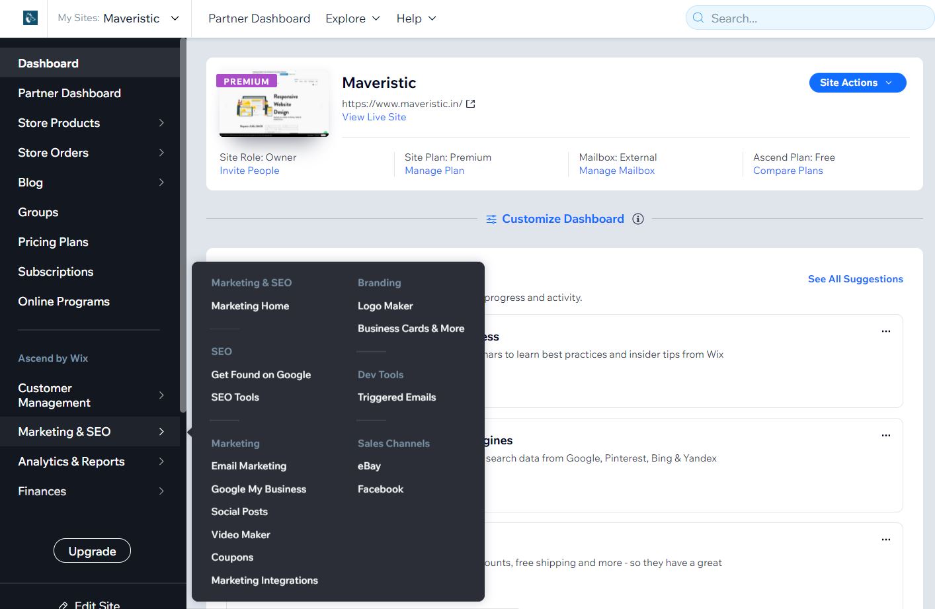
Task: Open more options on the free shipping card
Action: pyautogui.click(x=886, y=540)
